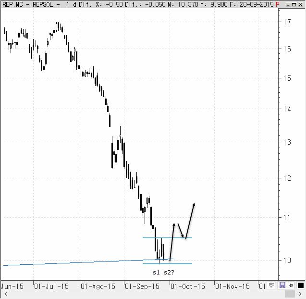Click the gray link-chart icon in bottom bar
Screen dimensions: 306x299
pyautogui.click(x=271, y=285)
